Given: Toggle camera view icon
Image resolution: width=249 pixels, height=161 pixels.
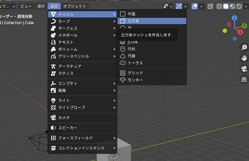Looking at the screenshot, I should (x=244, y=69).
